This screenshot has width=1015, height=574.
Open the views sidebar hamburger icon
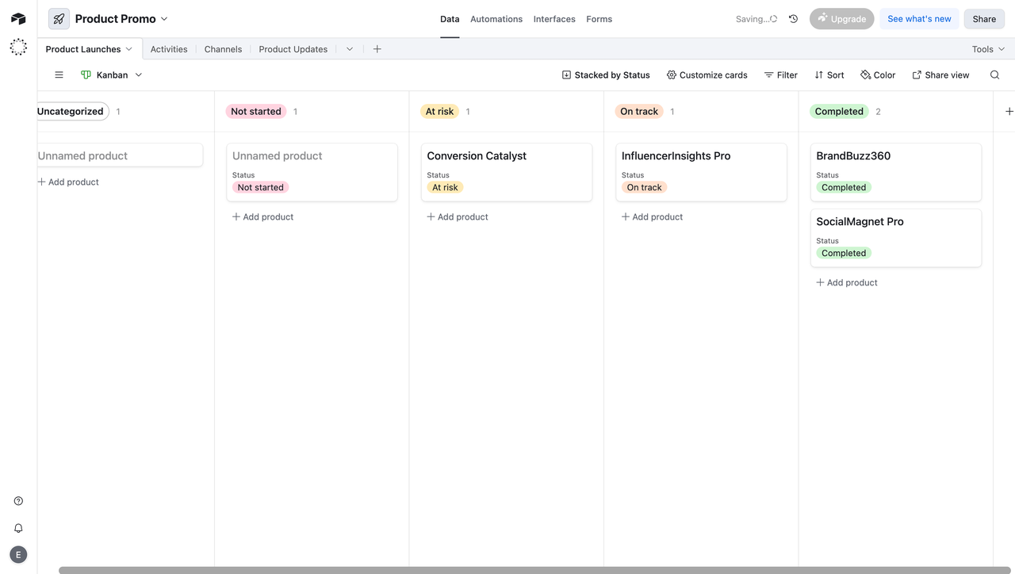point(59,75)
